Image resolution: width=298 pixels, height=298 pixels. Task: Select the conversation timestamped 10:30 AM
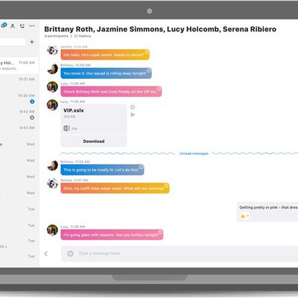click(19, 98)
